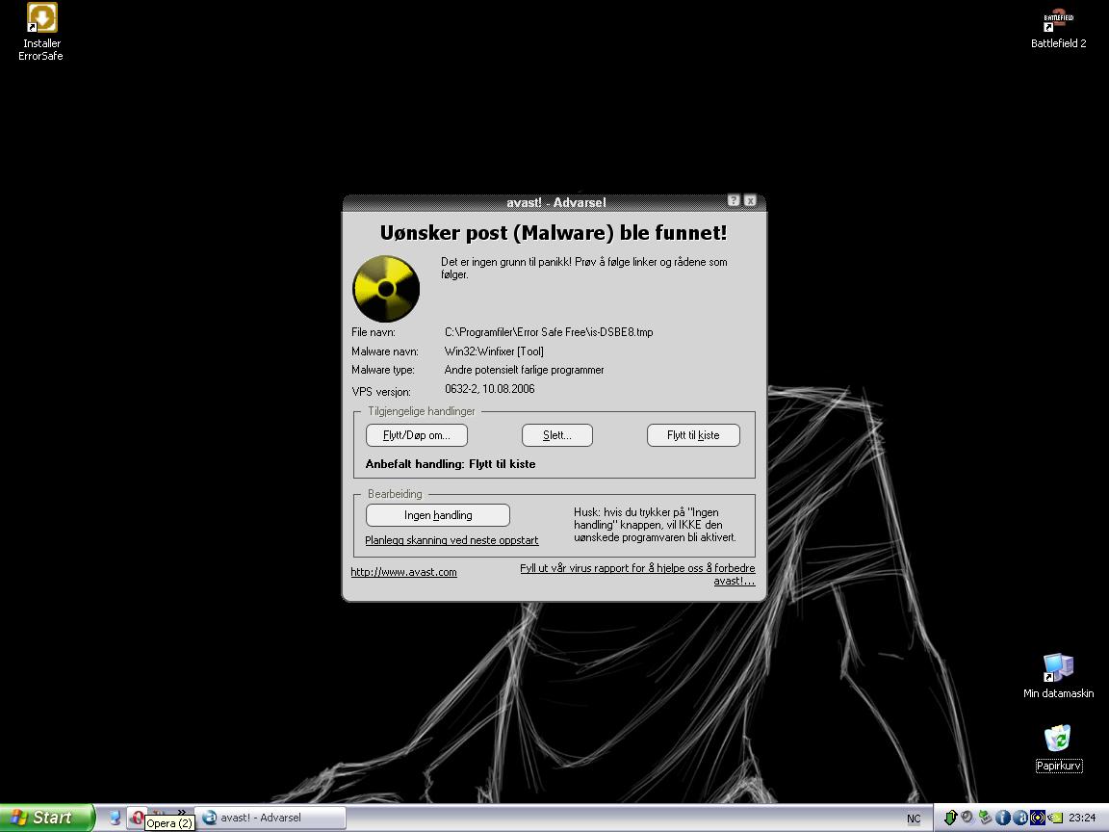Open the Papirkurv recycle bin icon

[x=1058, y=748]
